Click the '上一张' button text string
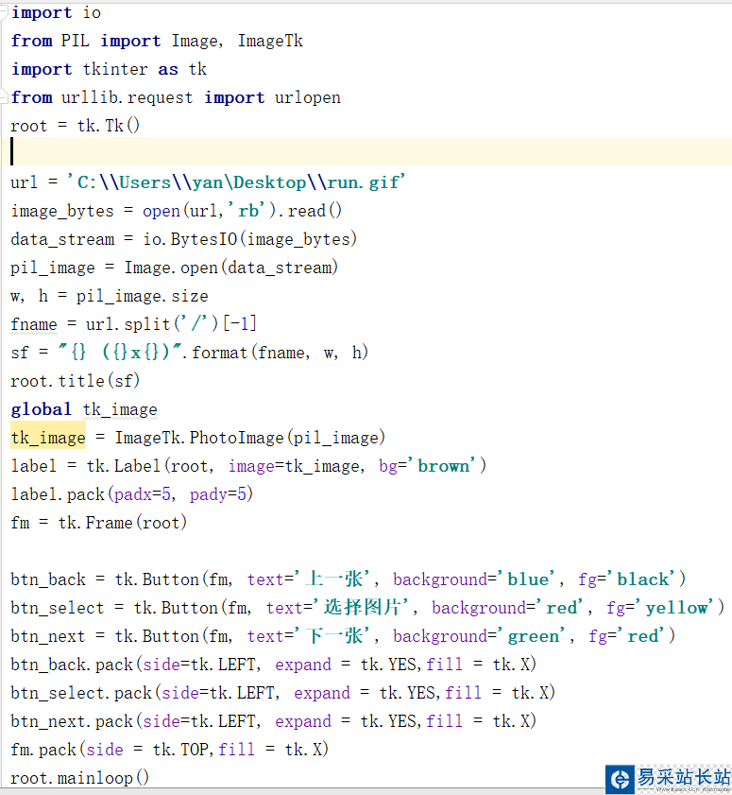Image resolution: width=732 pixels, height=795 pixels. (x=333, y=579)
